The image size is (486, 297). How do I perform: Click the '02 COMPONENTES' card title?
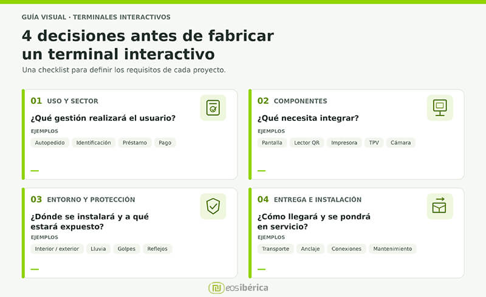[x=292, y=101]
